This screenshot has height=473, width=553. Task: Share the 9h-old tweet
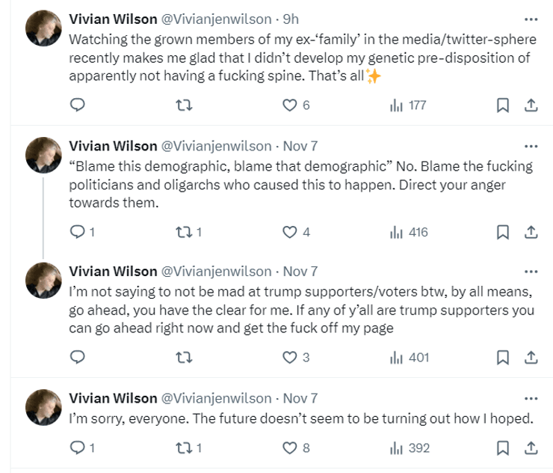pyautogui.click(x=531, y=106)
